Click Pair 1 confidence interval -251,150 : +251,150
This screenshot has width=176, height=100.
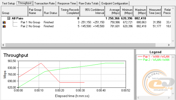[92, 22]
